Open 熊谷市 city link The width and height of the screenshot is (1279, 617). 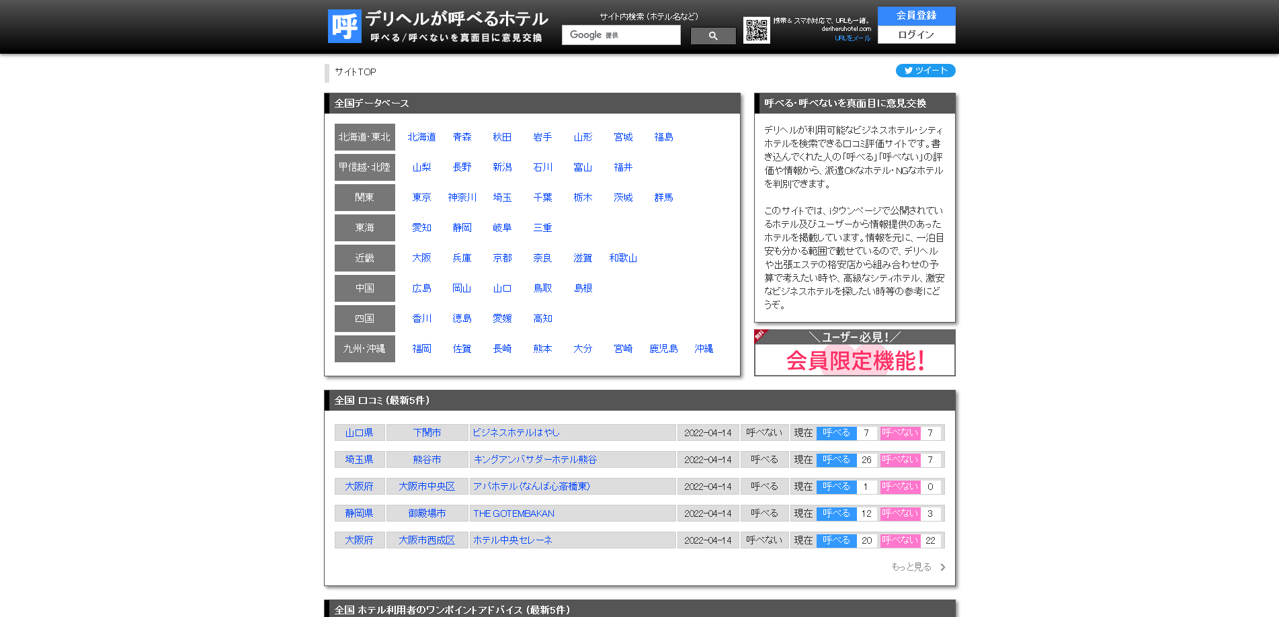point(427,460)
